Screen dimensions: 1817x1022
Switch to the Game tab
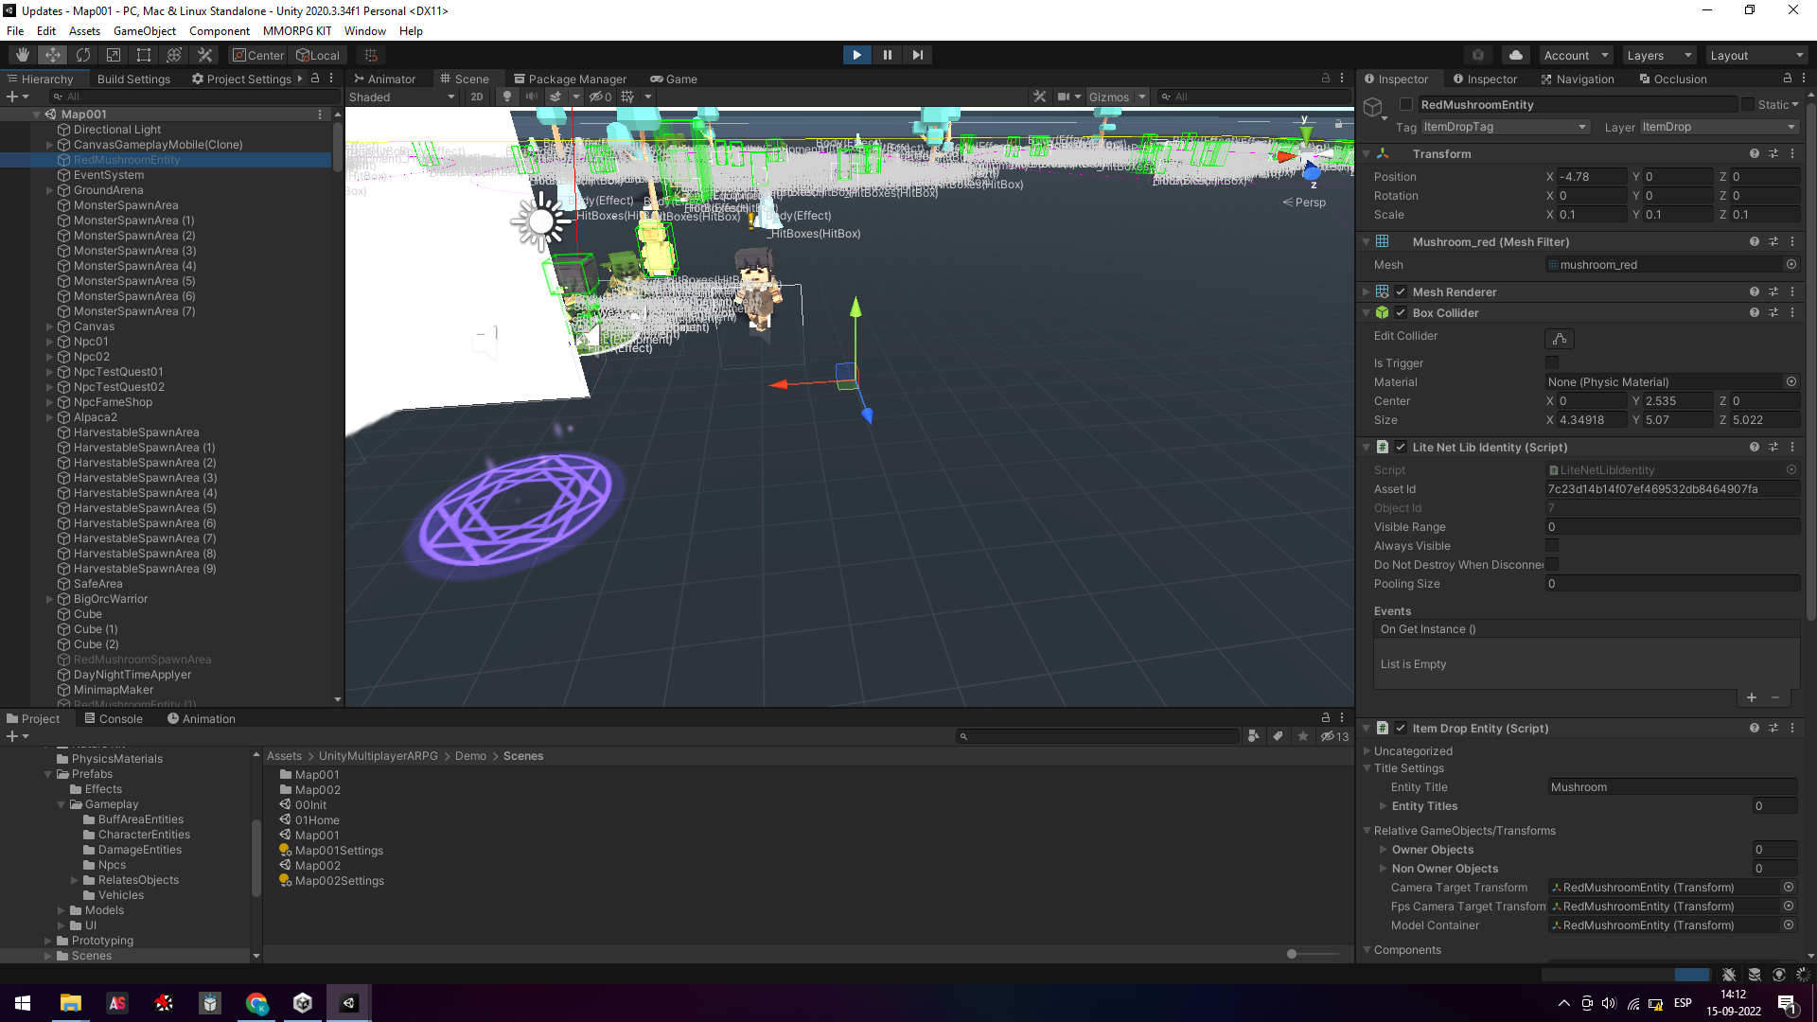coord(674,79)
